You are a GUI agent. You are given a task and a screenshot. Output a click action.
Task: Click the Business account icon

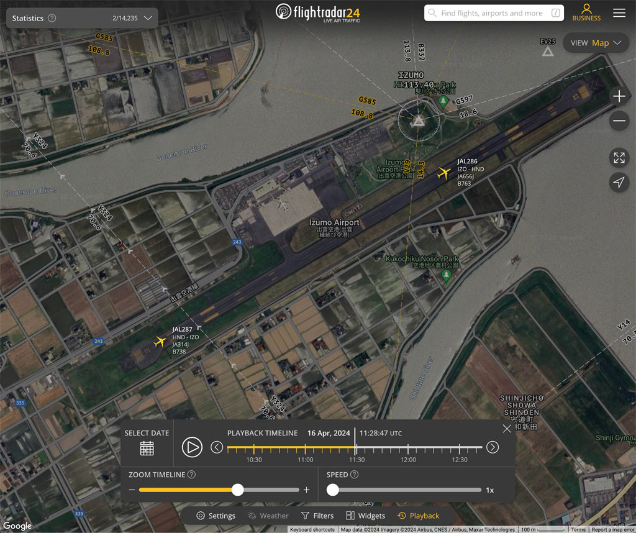(x=586, y=12)
